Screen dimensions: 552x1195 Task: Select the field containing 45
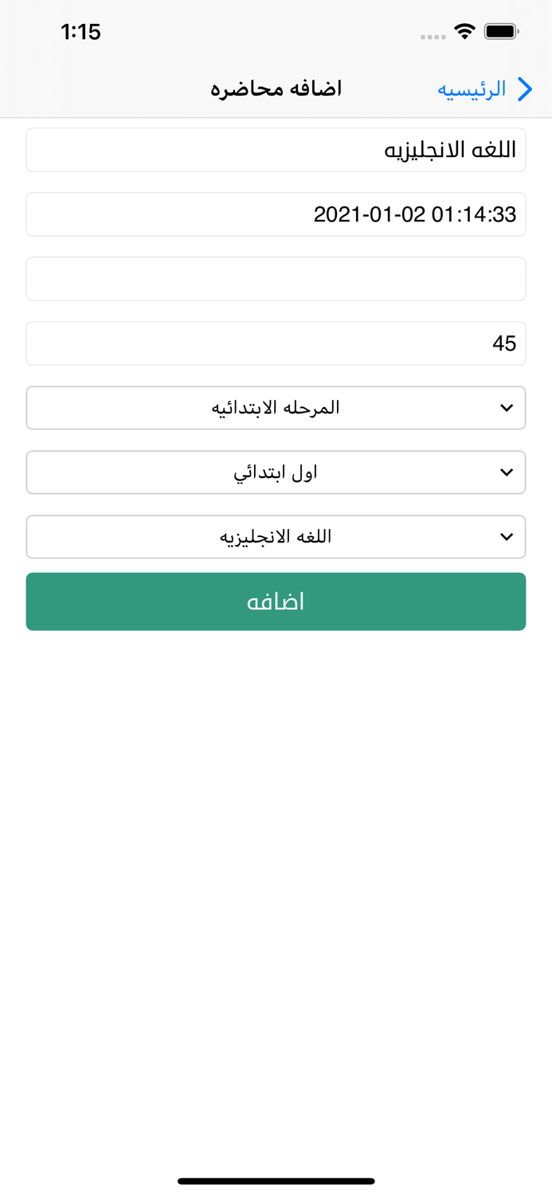click(276, 343)
